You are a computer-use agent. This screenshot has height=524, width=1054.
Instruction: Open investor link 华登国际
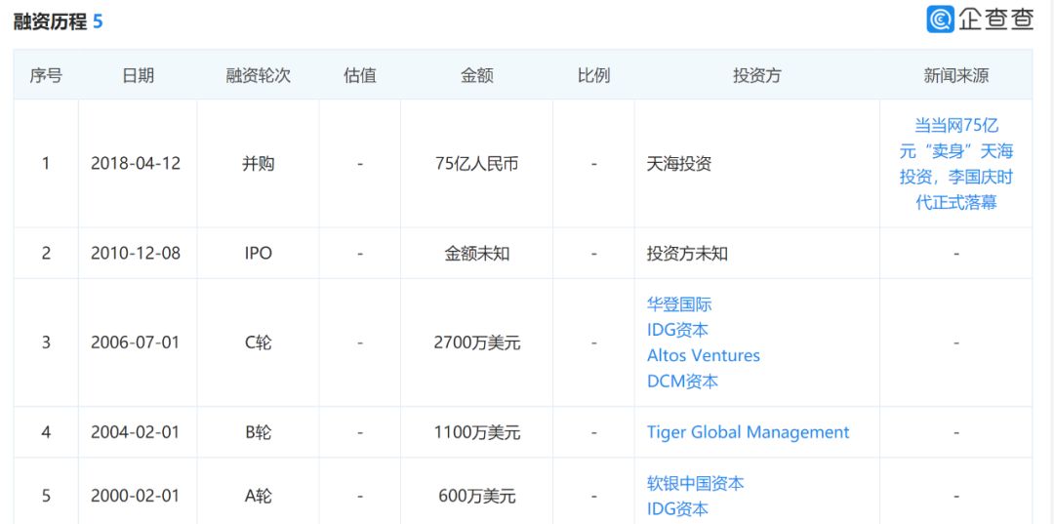(x=679, y=304)
